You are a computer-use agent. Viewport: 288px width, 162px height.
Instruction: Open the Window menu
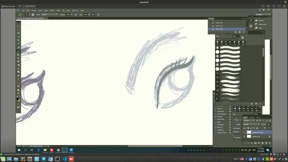pyautogui.click(x=75, y=10)
